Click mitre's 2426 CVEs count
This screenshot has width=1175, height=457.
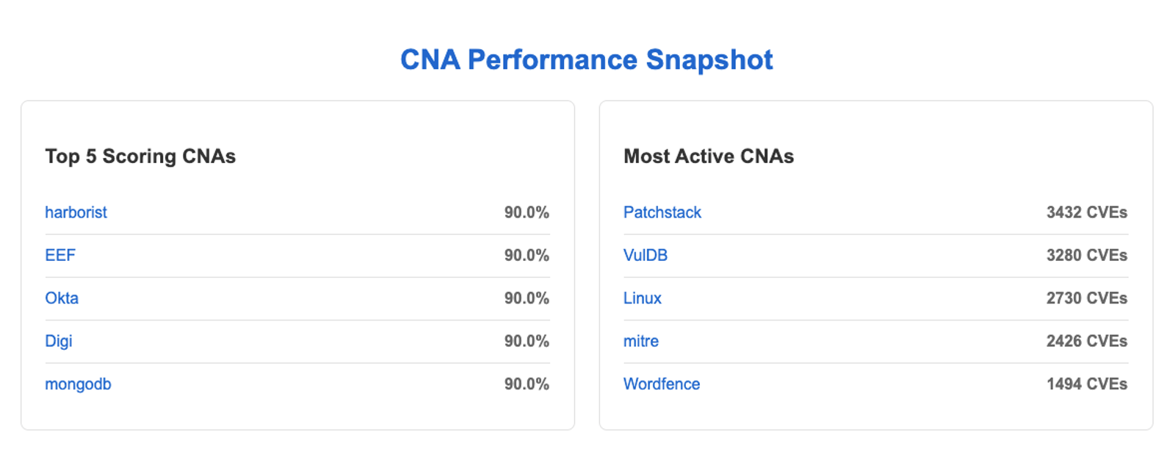click(x=1087, y=341)
